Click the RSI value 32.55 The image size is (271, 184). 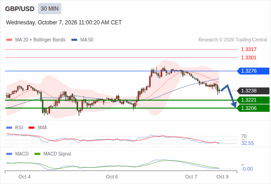pyautogui.click(x=248, y=144)
